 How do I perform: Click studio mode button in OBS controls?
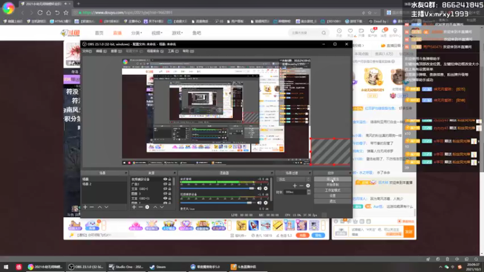pos(332,190)
